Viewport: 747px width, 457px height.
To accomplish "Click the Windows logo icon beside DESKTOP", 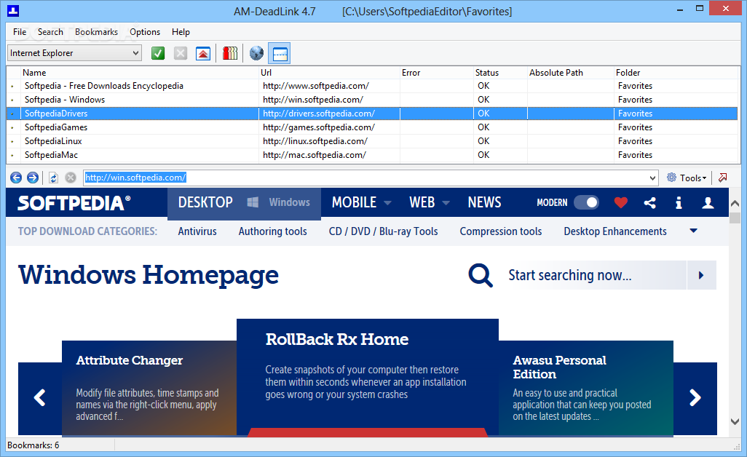I will [x=253, y=202].
